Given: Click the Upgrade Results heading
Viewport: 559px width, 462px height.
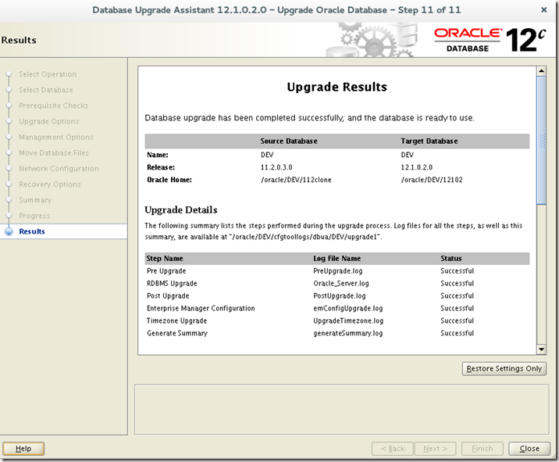Looking at the screenshot, I should pos(337,87).
